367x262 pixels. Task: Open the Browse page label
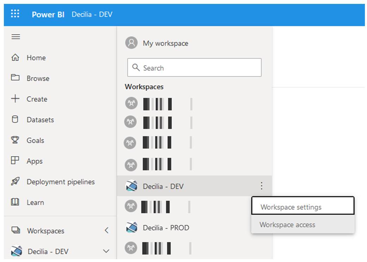click(x=38, y=78)
